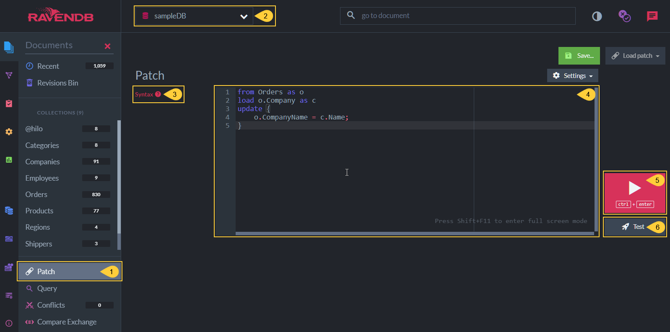This screenshot has height=332, width=670.
Task: Open the Tasks clipboard icon in sidebar
Action: (9, 103)
